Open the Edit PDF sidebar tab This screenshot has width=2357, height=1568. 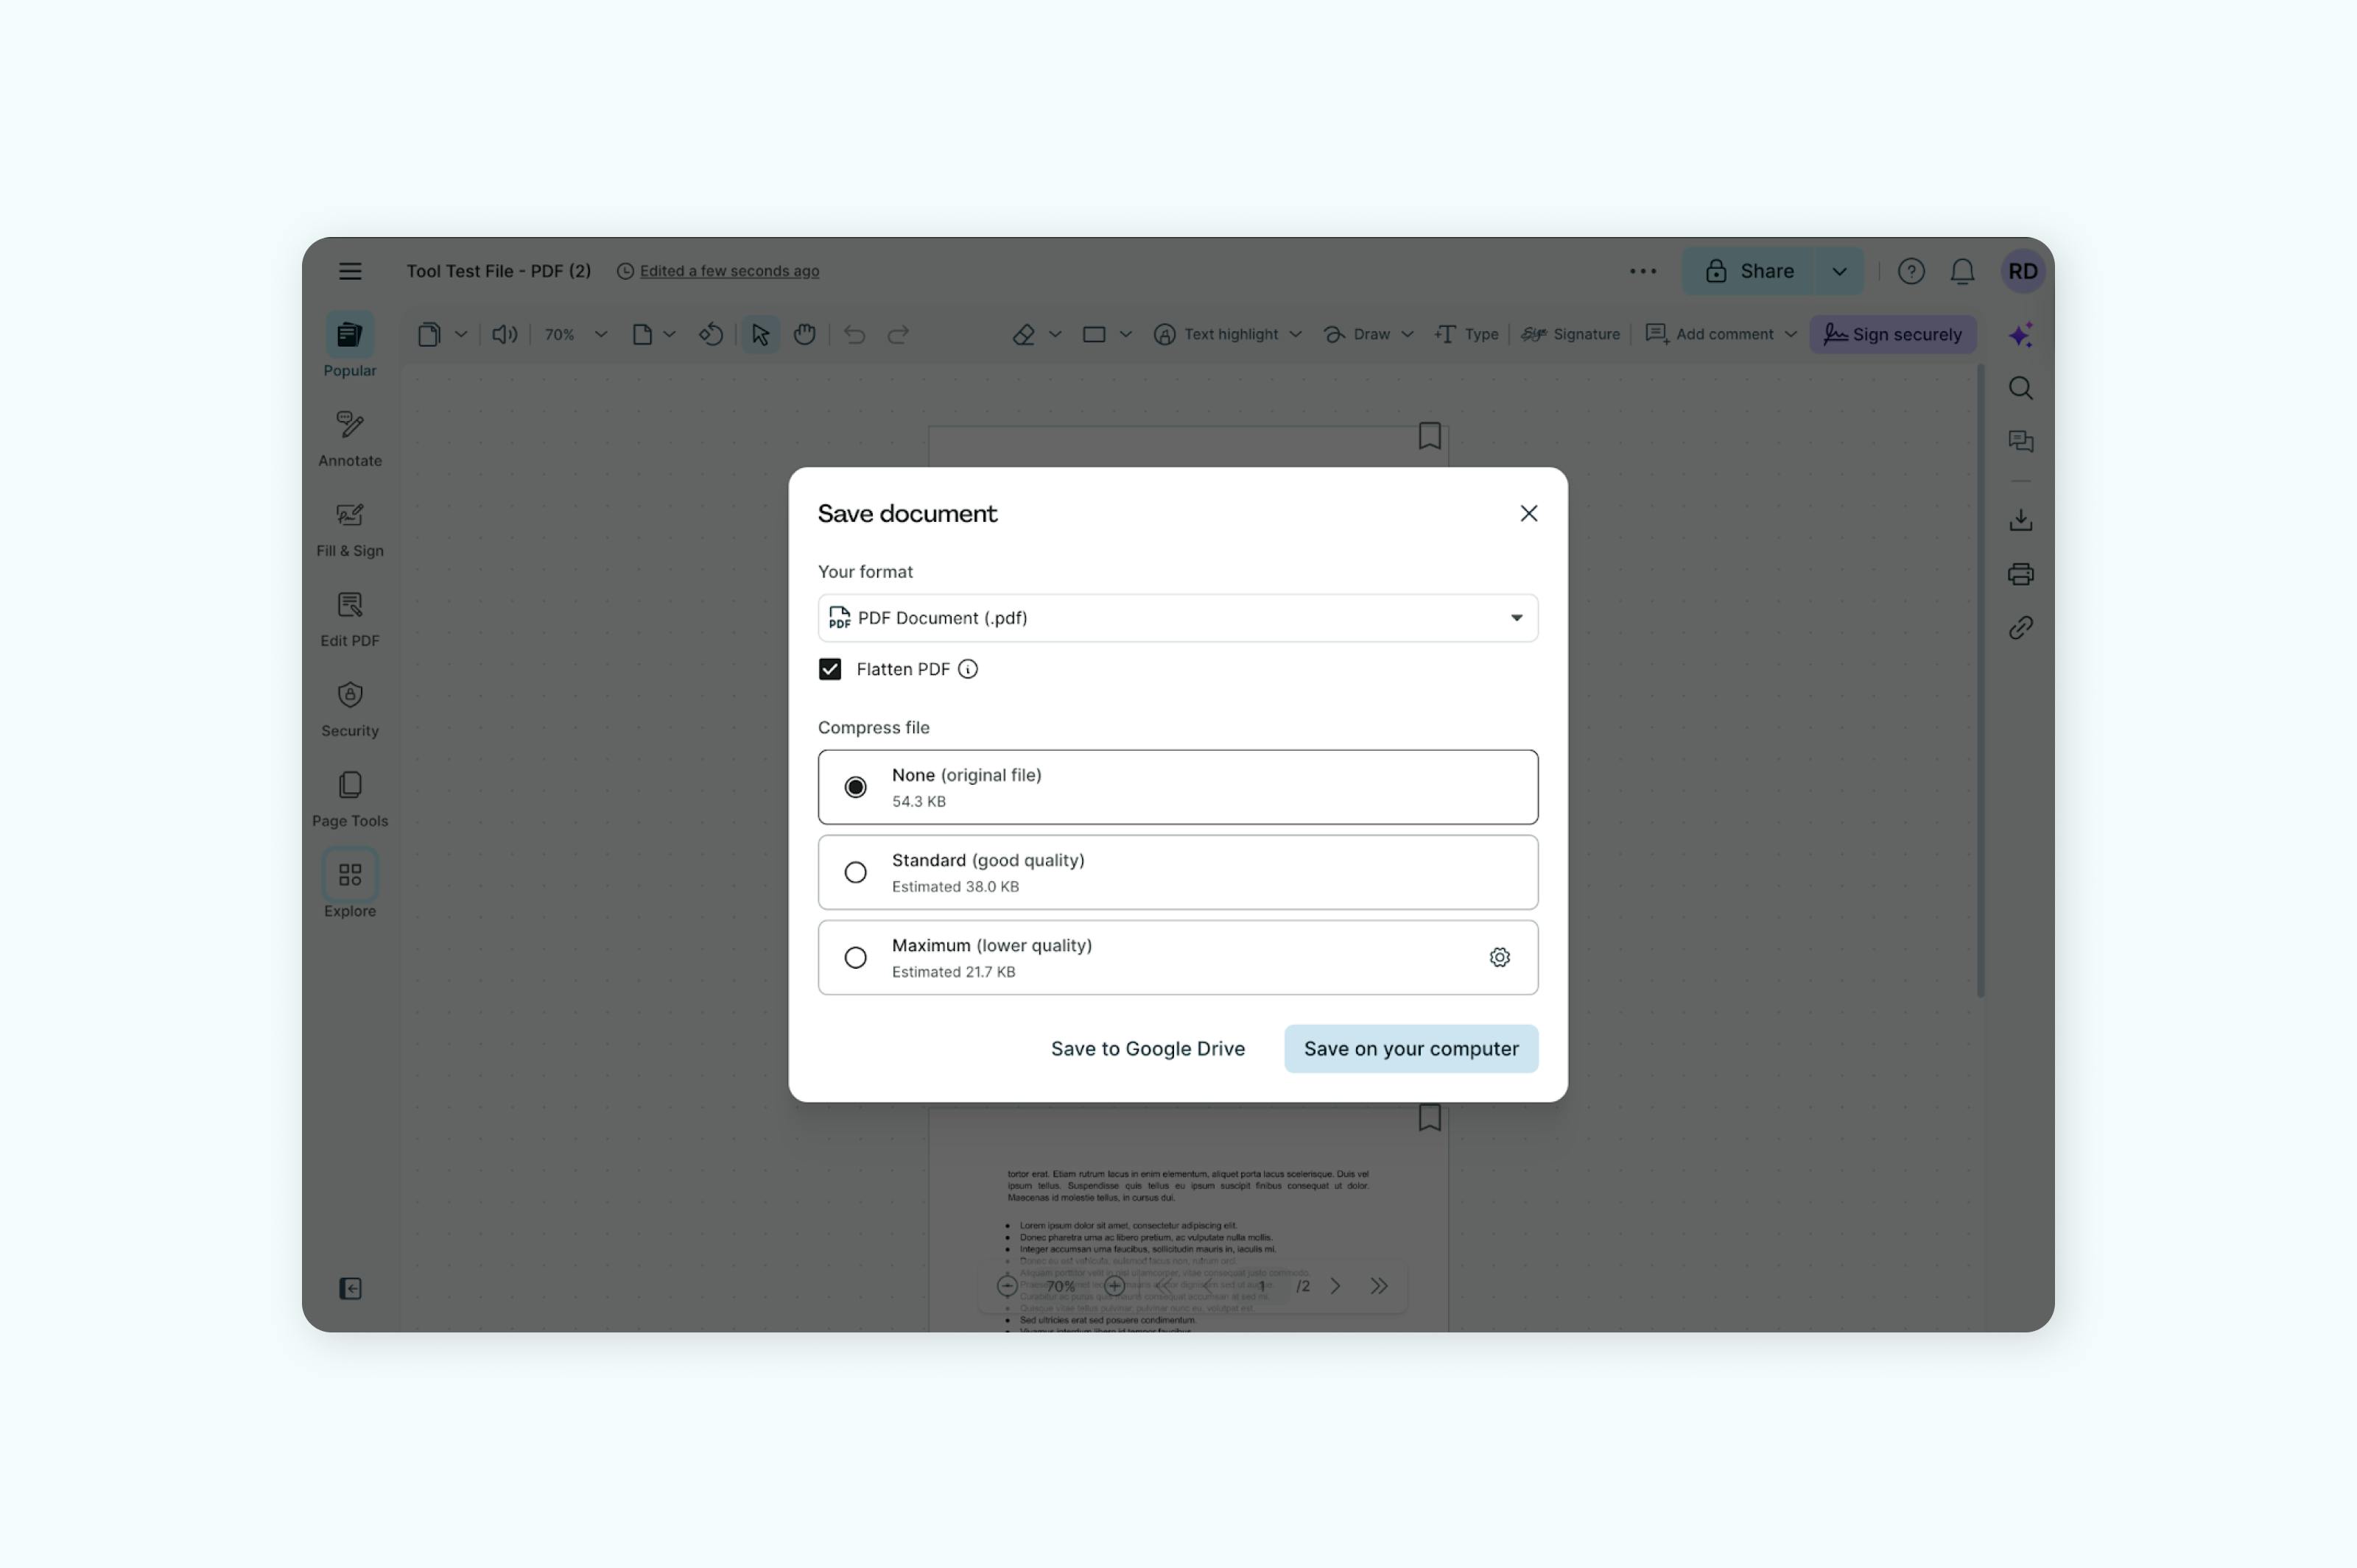tap(349, 619)
